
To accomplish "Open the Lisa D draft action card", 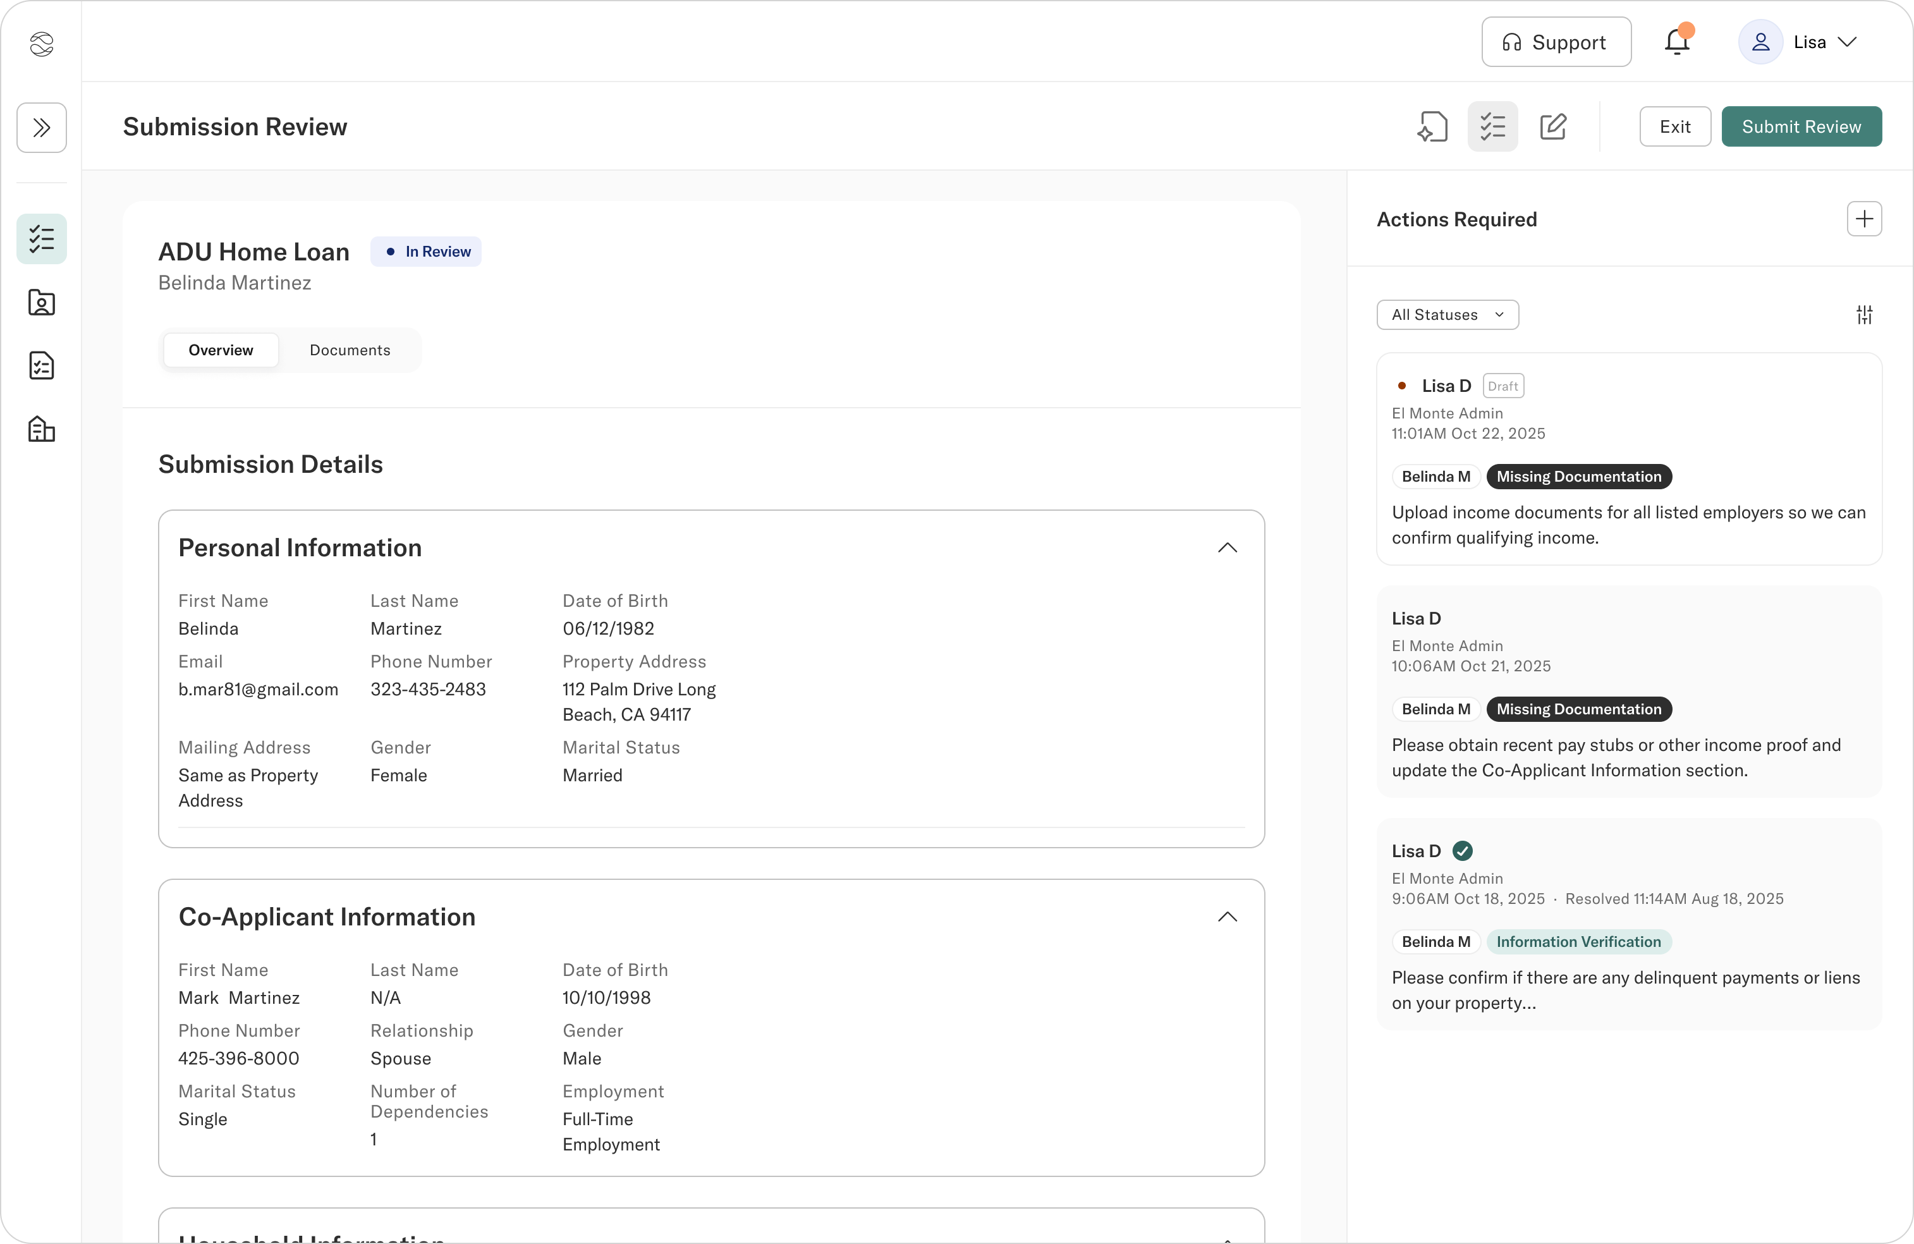I will tap(1628, 458).
